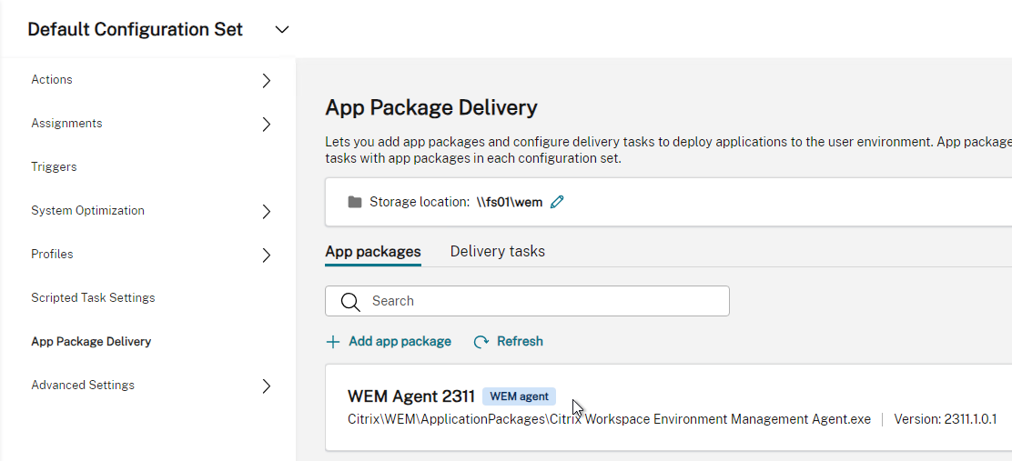Edit storage location with pencil icon
Viewport: 1012px width, 461px height.
[x=557, y=202]
